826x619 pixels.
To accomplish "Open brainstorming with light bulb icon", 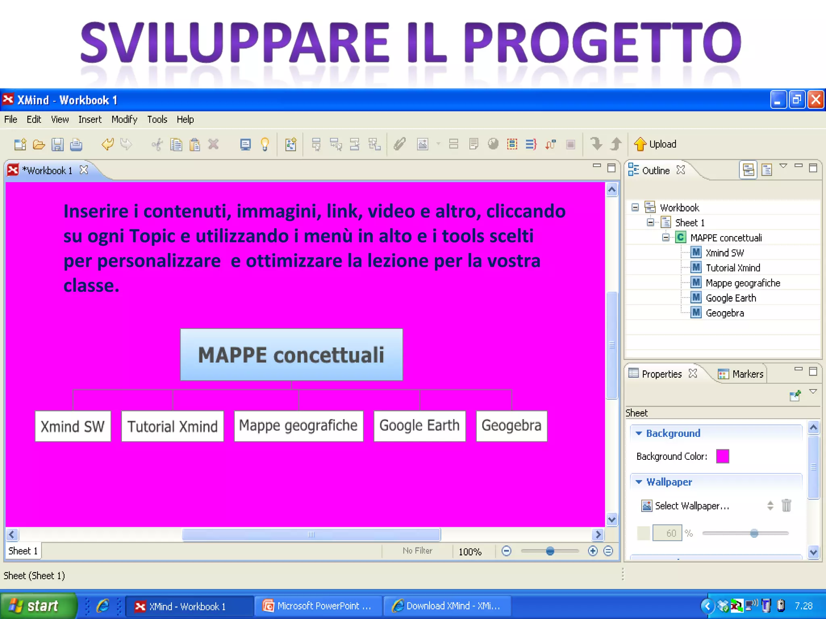I will 265,144.
